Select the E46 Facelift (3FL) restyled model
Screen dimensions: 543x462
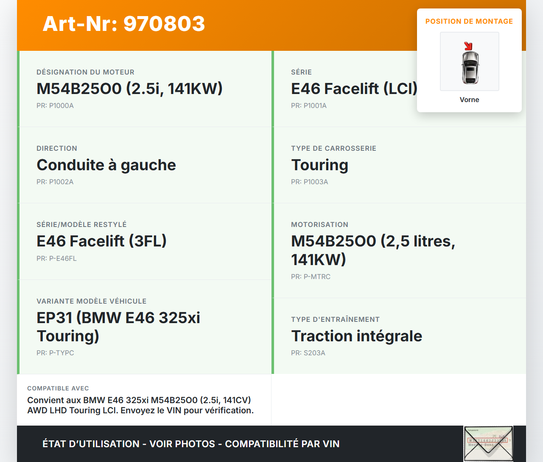pos(101,241)
